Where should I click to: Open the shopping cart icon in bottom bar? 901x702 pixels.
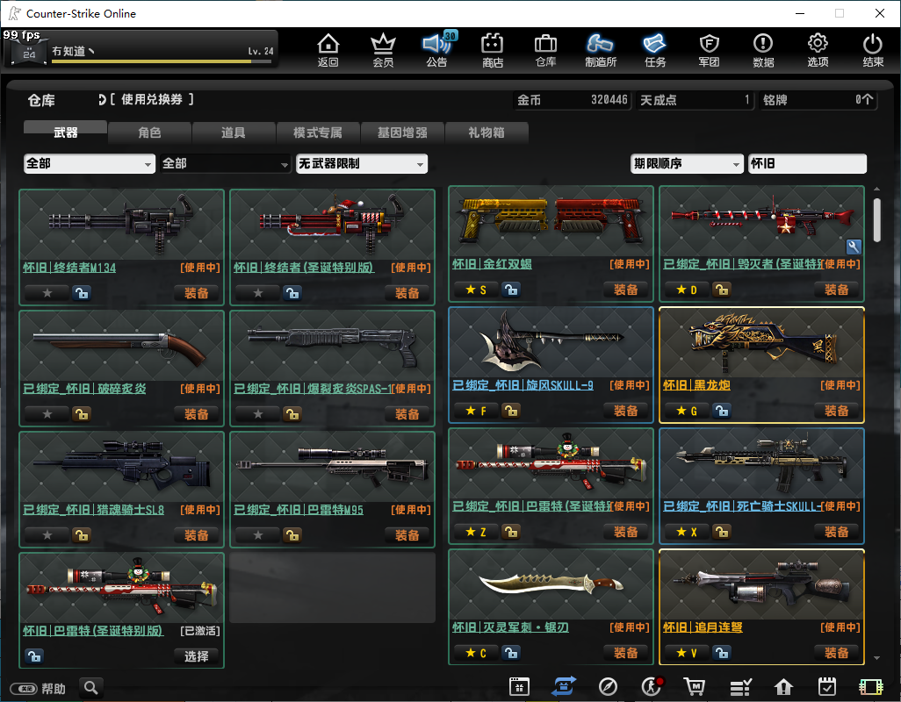point(695,686)
